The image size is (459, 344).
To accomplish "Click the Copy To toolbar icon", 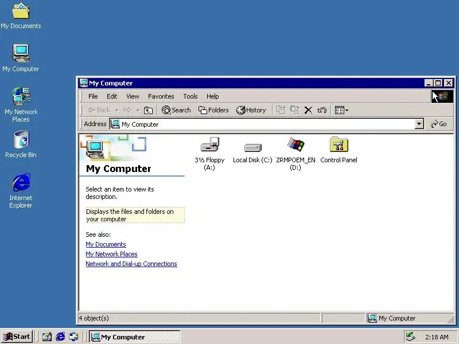I will coord(295,110).
